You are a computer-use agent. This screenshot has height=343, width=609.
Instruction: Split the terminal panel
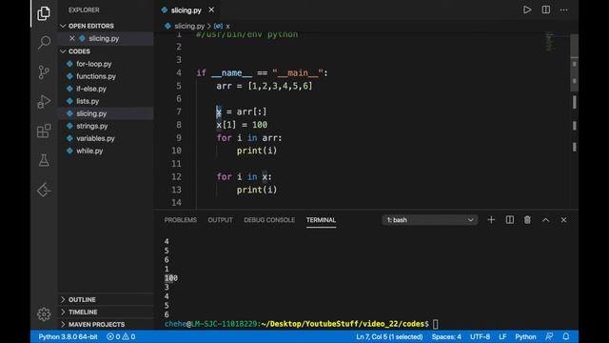click(x=510, y=220)
